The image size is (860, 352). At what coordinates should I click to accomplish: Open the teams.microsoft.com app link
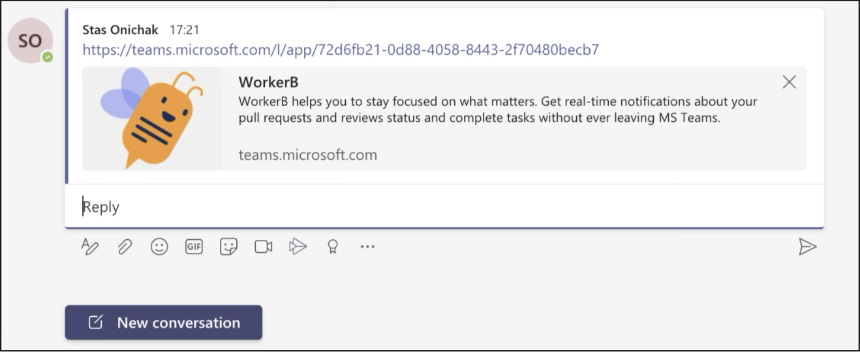click(x=341, y=50)
